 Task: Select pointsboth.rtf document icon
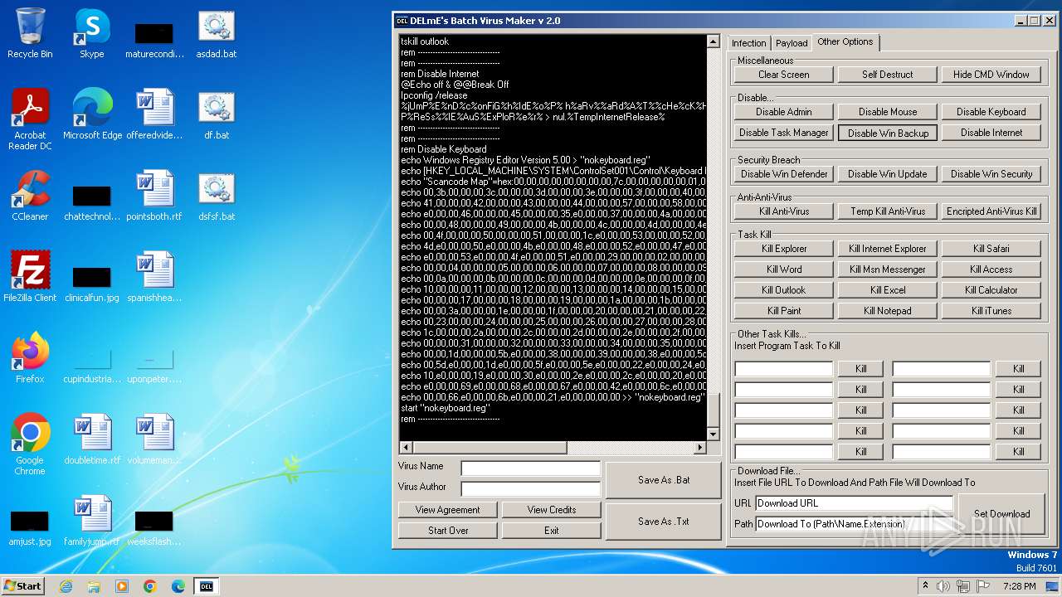154,197
